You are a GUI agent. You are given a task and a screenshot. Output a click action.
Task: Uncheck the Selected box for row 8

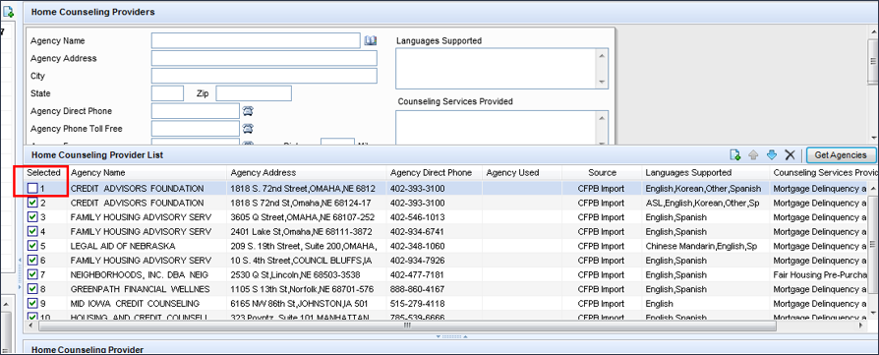32,289
